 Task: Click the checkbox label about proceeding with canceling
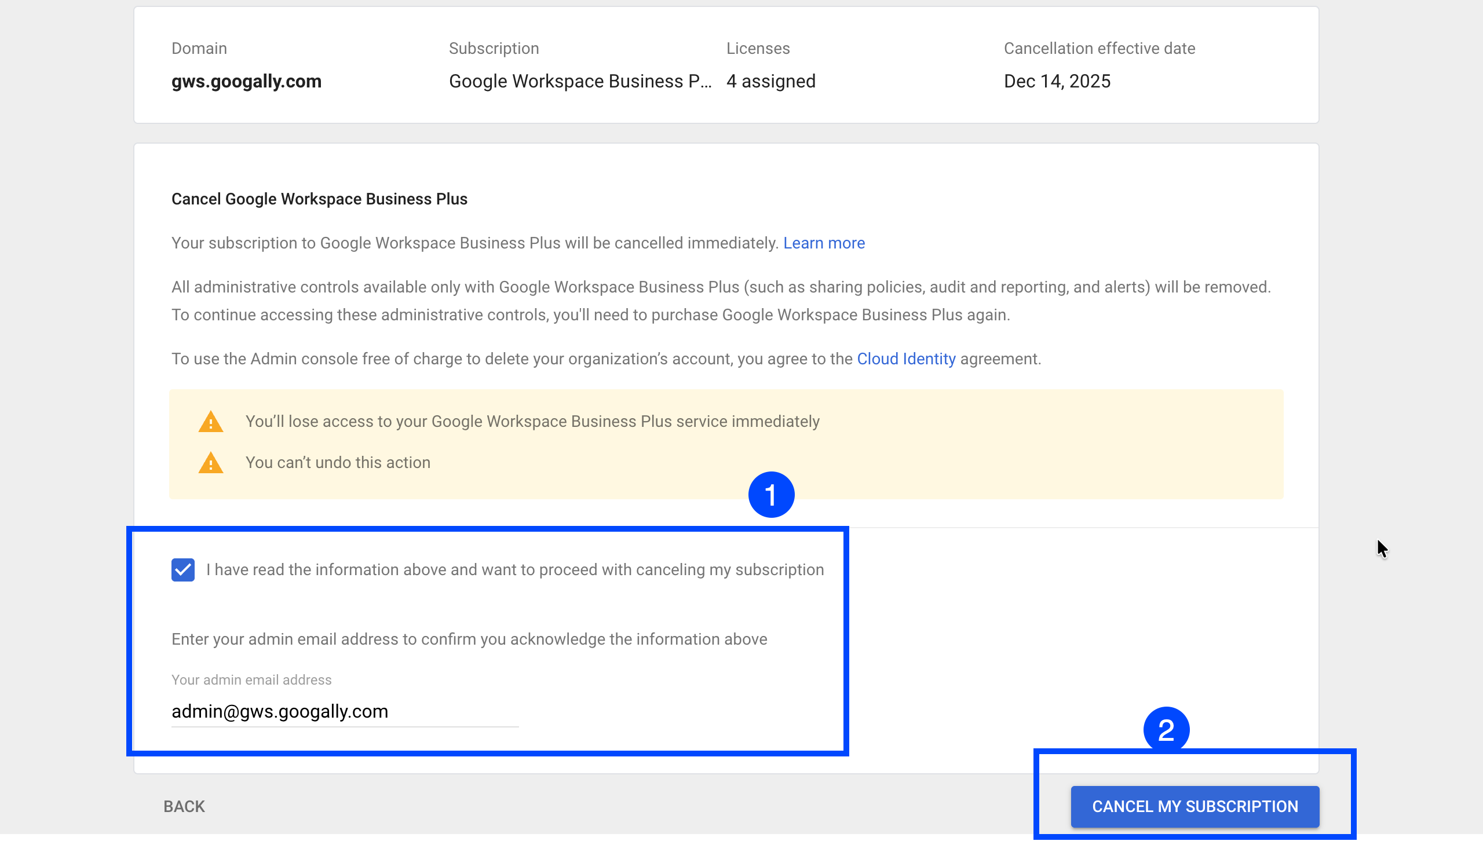[x=514, y=570]
